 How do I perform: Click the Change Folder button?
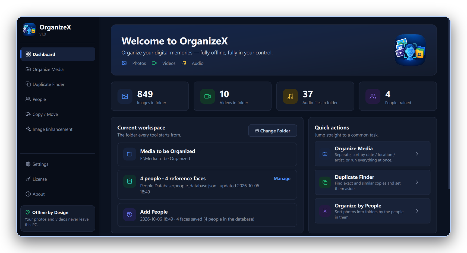(273, 131)
